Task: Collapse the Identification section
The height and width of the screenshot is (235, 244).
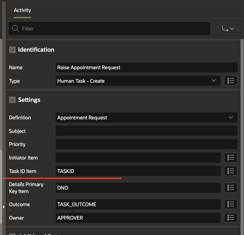Action: pyautogui.click(x=12, y=50)
